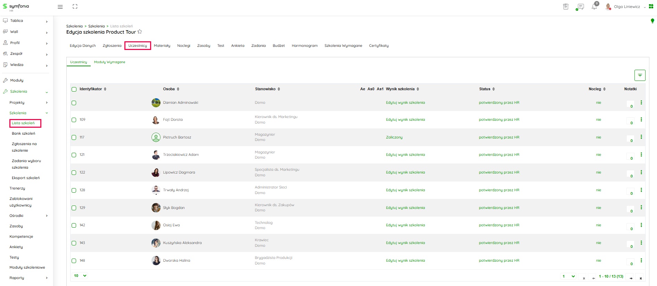This screenshot has height=286, width=657.
Task: Open the three-dot menu for Fojt Dorota
Action: click(641, 119)
